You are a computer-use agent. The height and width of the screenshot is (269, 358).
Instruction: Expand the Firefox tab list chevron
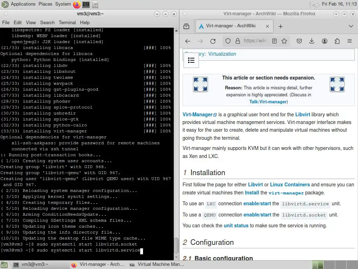pyautogui.click(x=351, y=26)
